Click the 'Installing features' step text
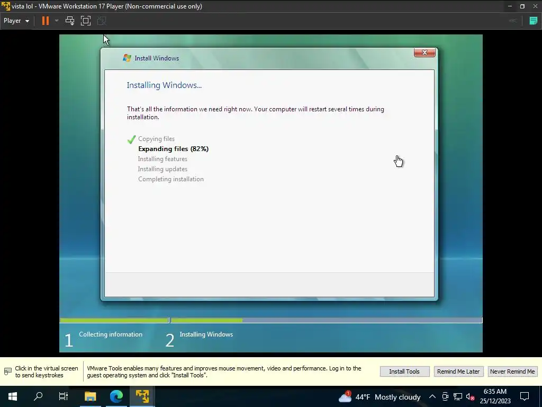This screenshot has width=542, height=407. 162,159
